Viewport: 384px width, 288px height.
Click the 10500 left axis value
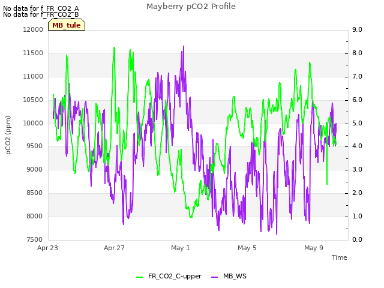point(33,100)
